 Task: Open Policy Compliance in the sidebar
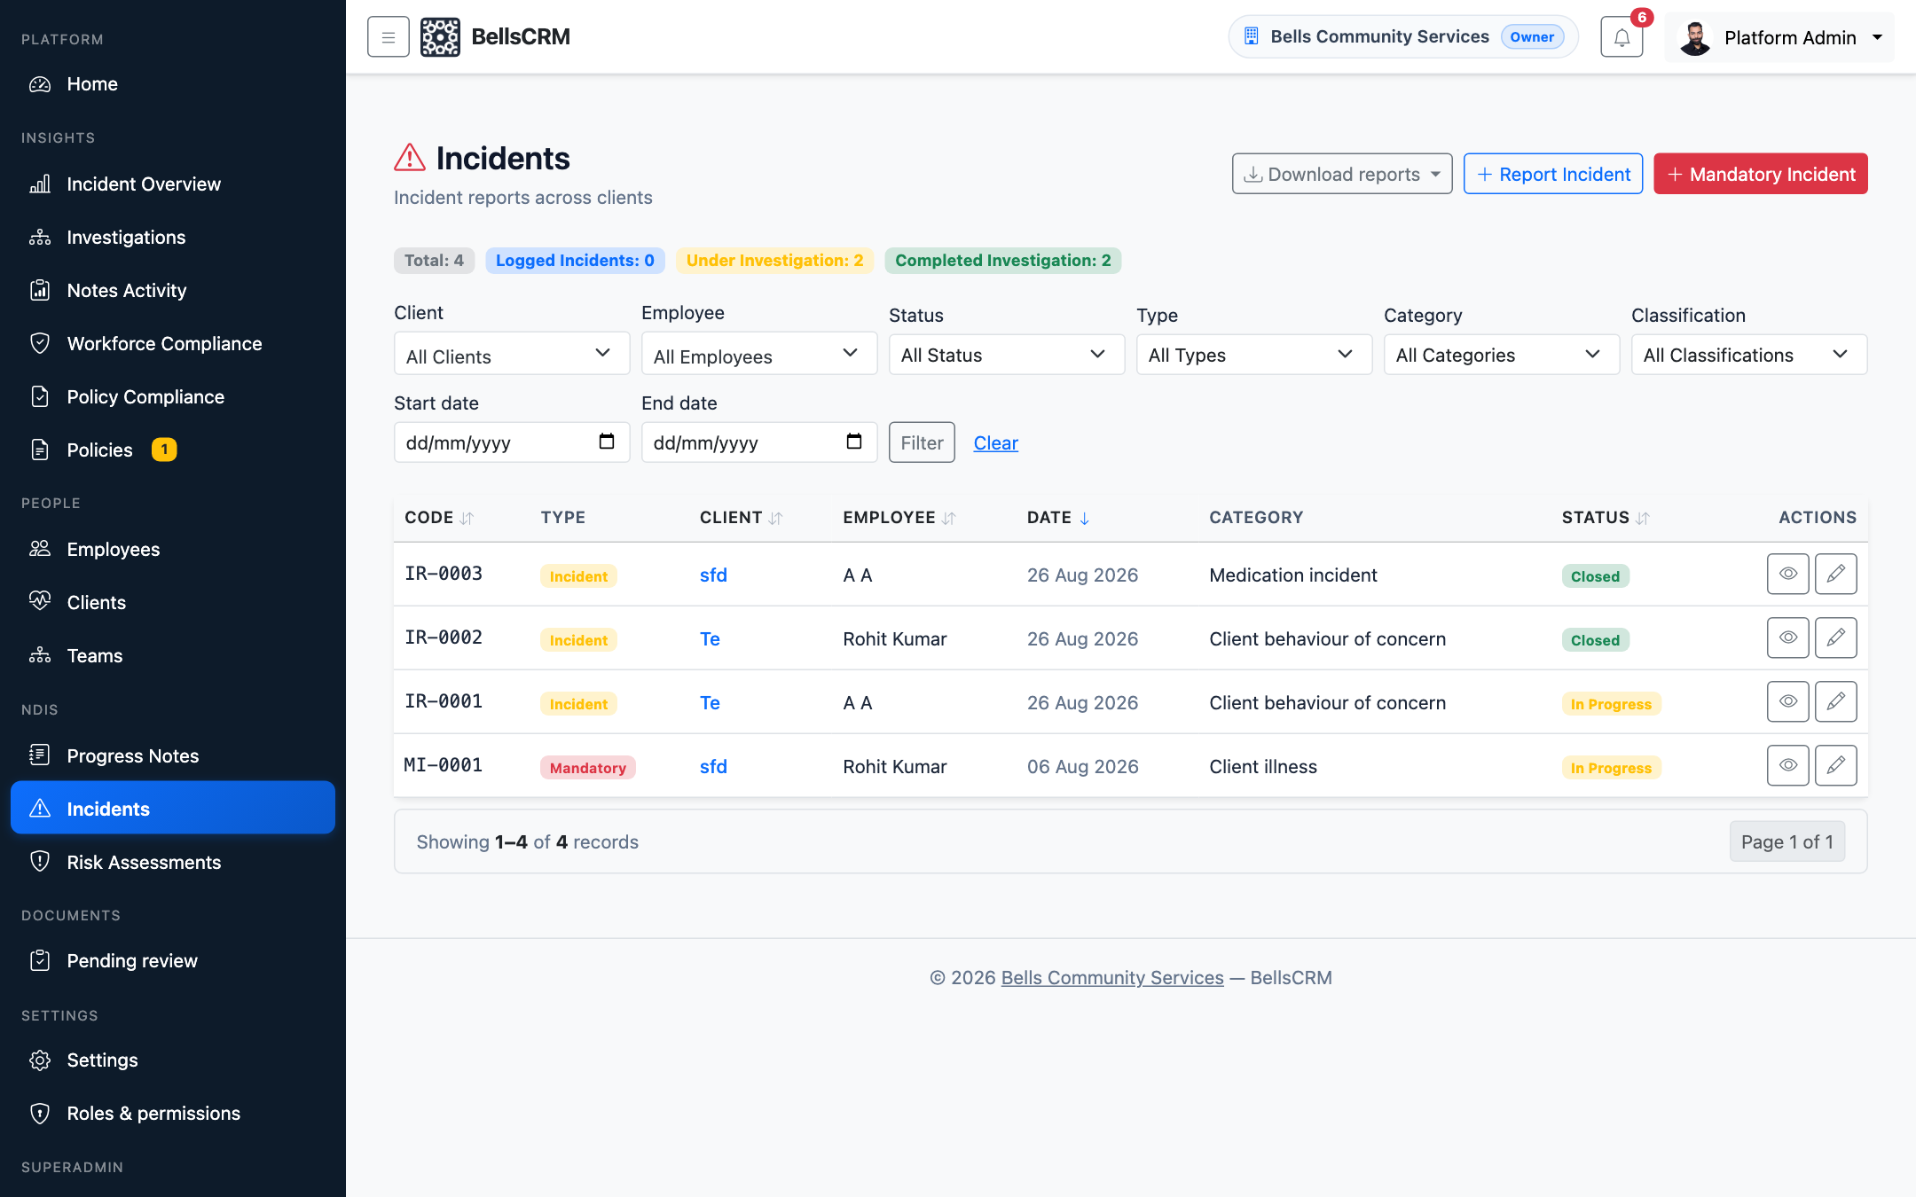tap(173, 397)
